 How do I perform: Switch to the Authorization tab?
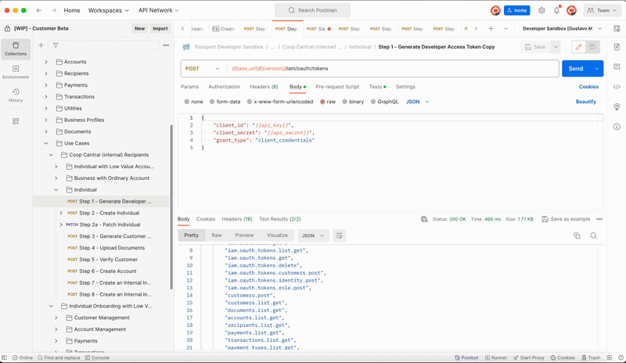point(224,87)
